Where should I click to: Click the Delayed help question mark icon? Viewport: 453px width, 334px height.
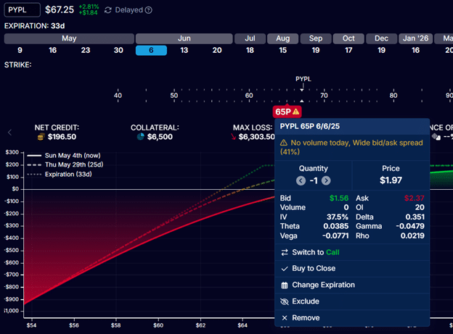pos(149,10)
